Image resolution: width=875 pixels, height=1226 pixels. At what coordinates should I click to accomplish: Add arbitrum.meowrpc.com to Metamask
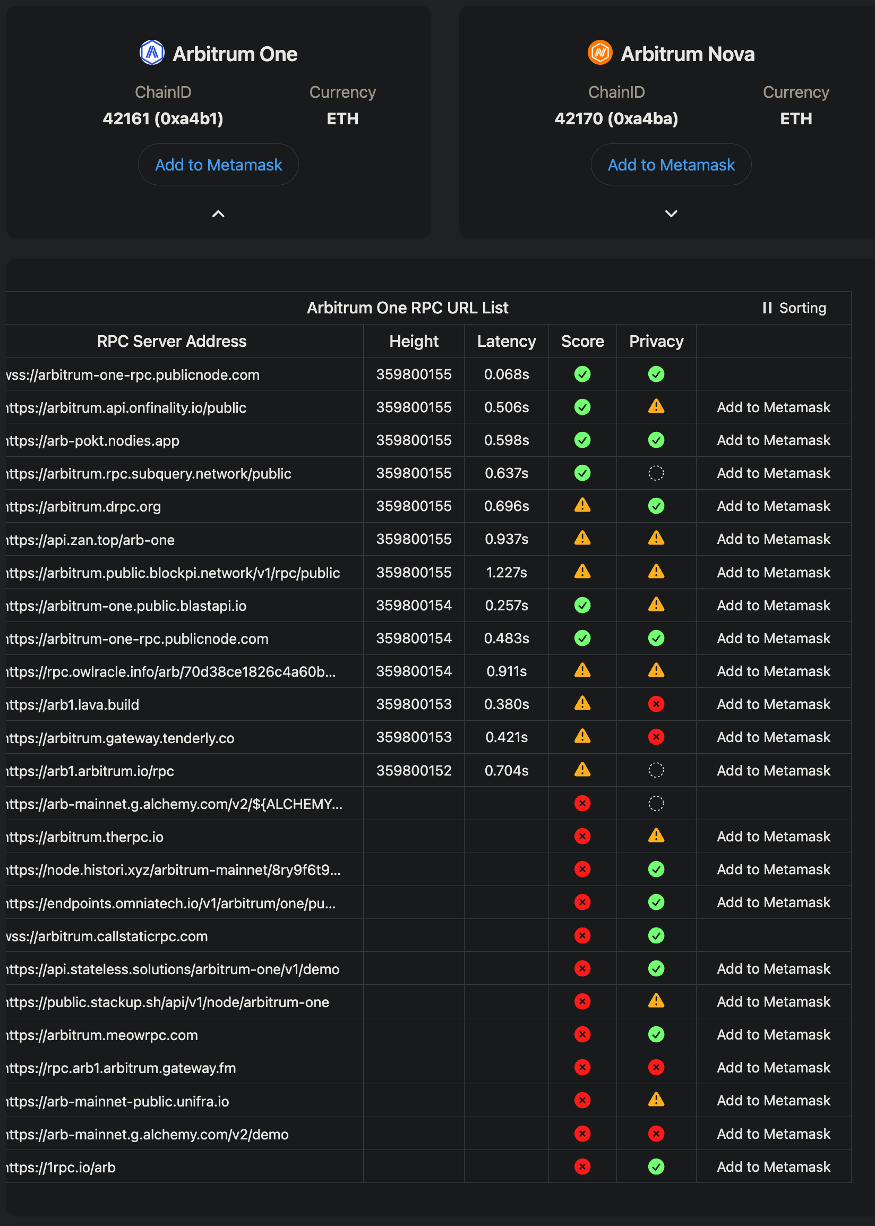[x=773, y=1035]
